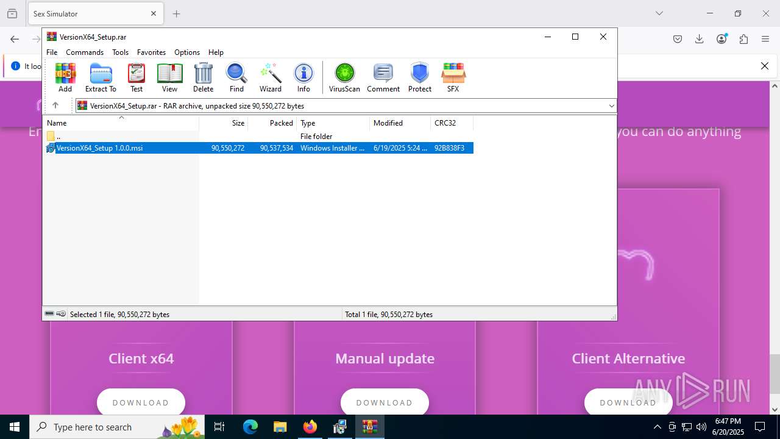Viewport: 780px width, 439px height.
Task: Open the notification center
Action: tap(760, 427)
